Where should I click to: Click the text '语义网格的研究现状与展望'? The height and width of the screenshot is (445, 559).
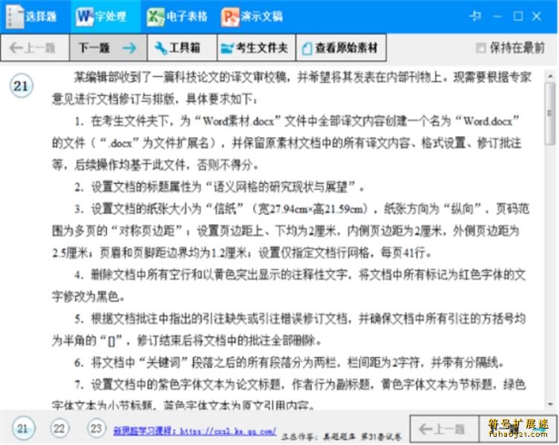280,187
